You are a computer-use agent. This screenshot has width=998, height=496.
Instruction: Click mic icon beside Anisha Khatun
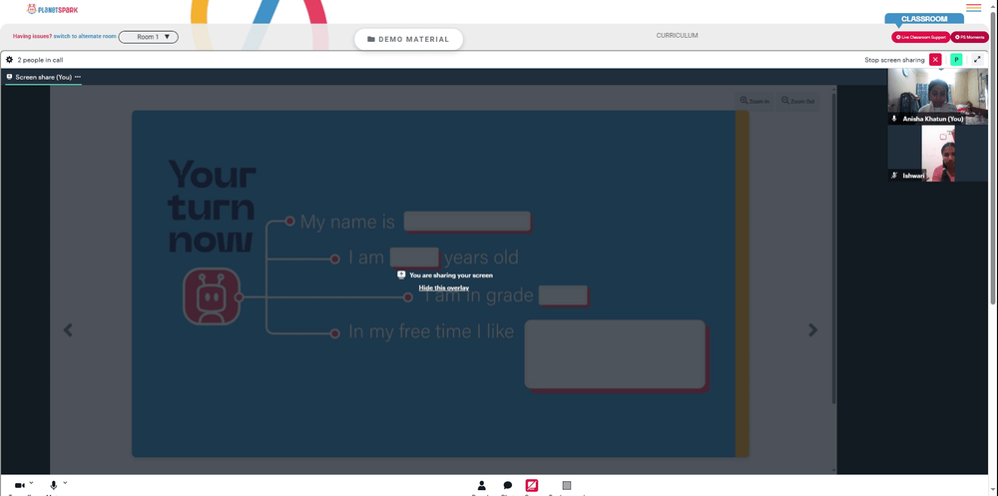pos(894,119)
